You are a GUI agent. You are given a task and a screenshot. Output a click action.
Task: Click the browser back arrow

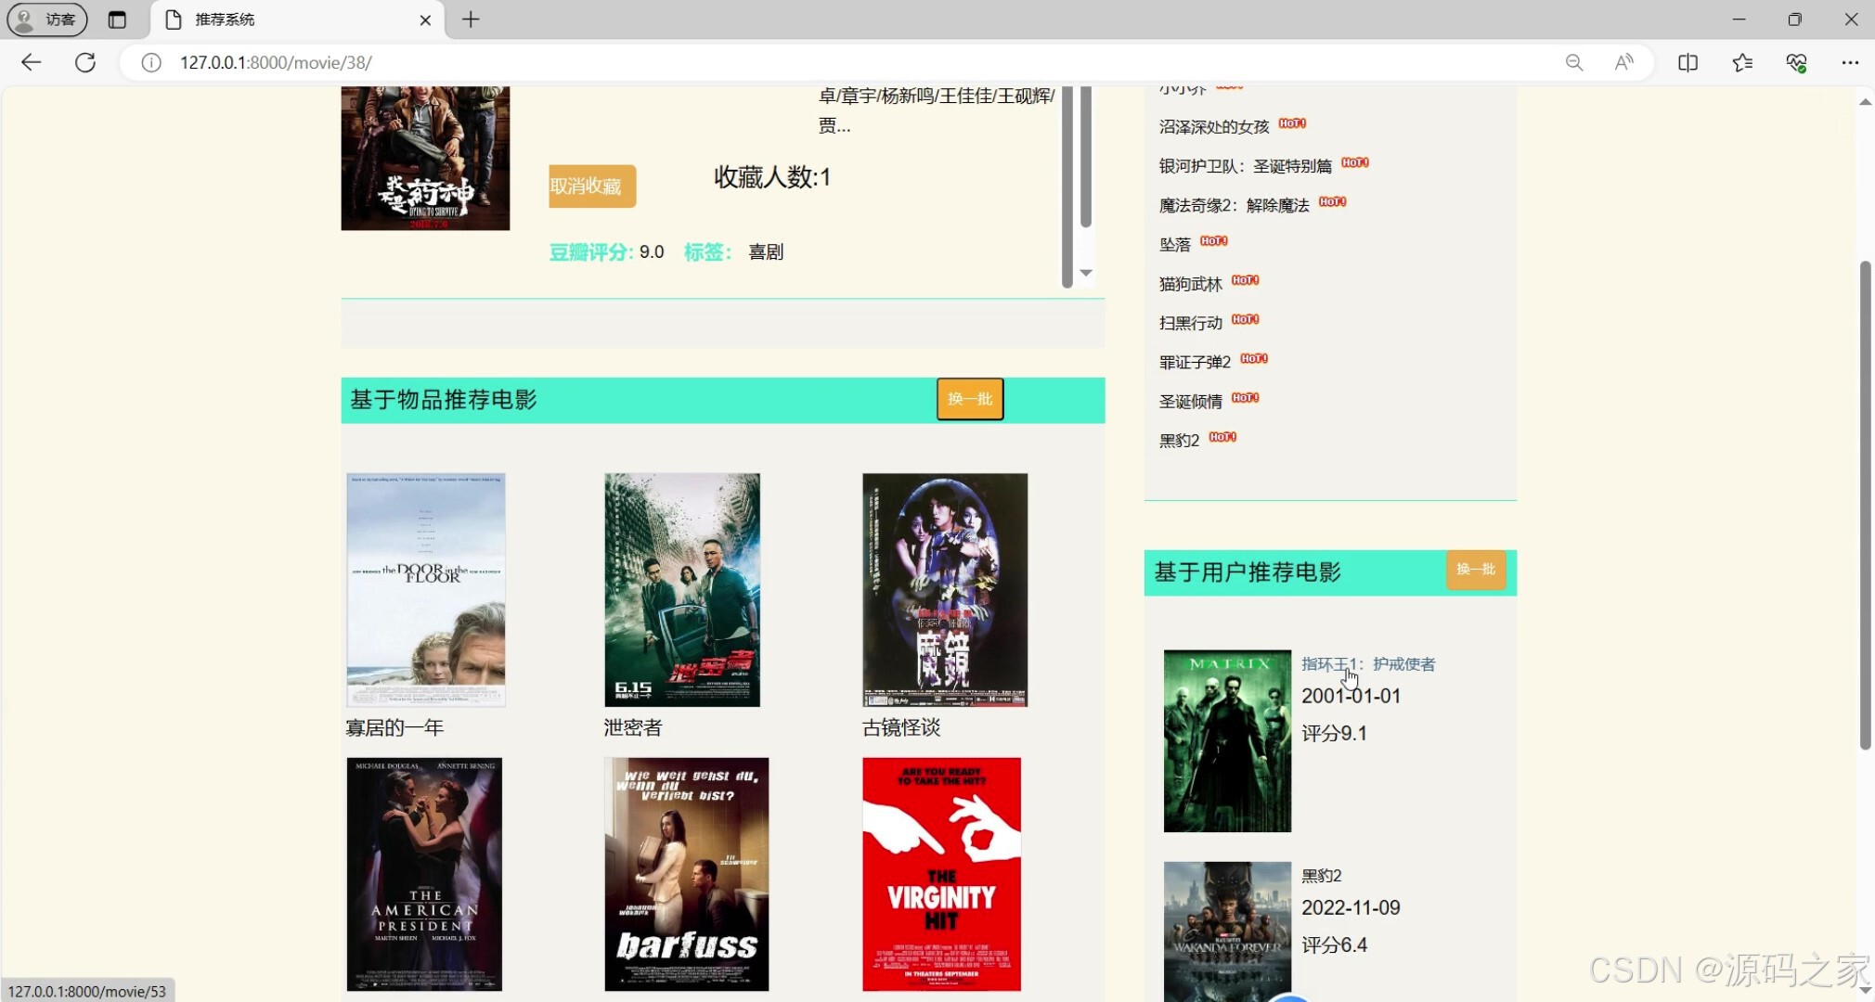[31, 62]
